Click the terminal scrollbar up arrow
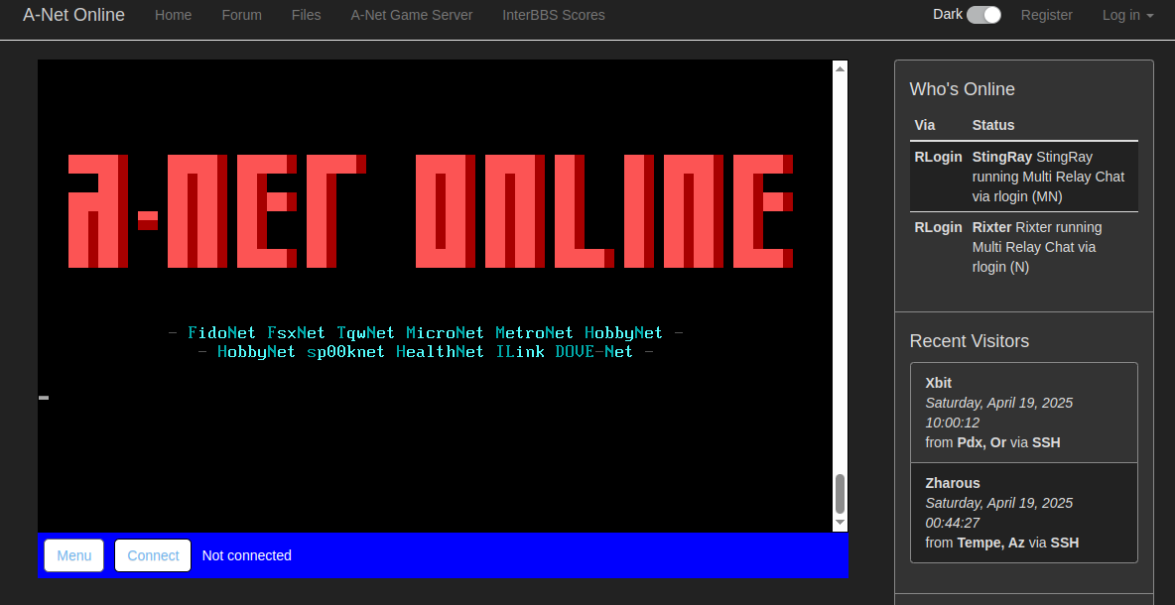Image resolution: width=1175 pixels, height=605 pixels. [x=840, y=68]
